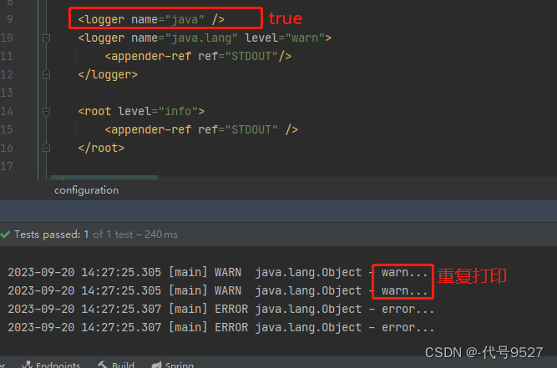The width and height of the screenshot is (557, 368).
Task: Click the second WARN log line
Action: tap(218, 290)
